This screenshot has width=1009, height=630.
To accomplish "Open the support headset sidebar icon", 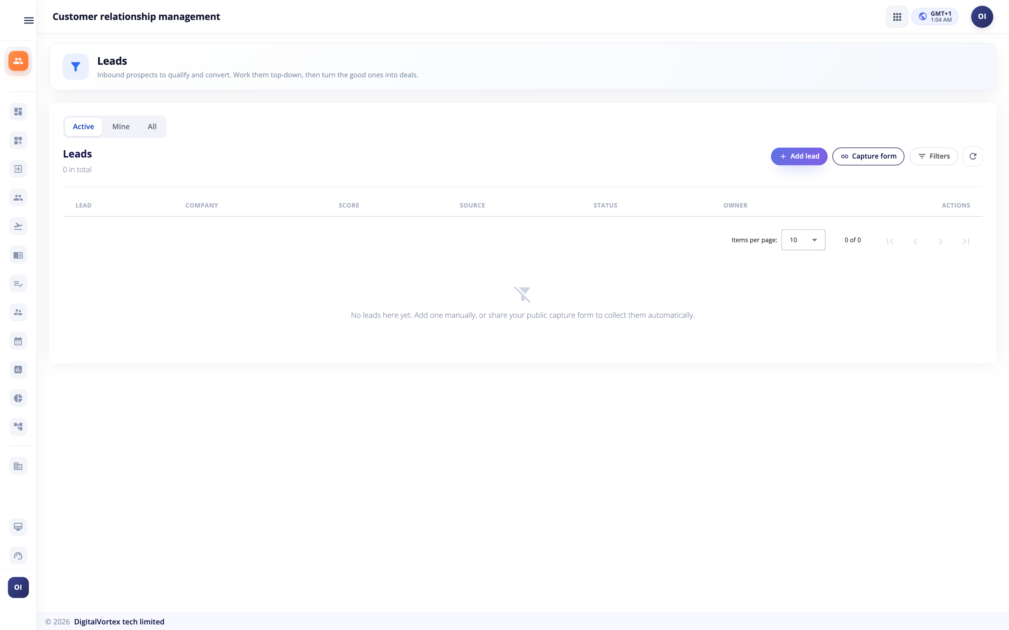I will point(18,556).
